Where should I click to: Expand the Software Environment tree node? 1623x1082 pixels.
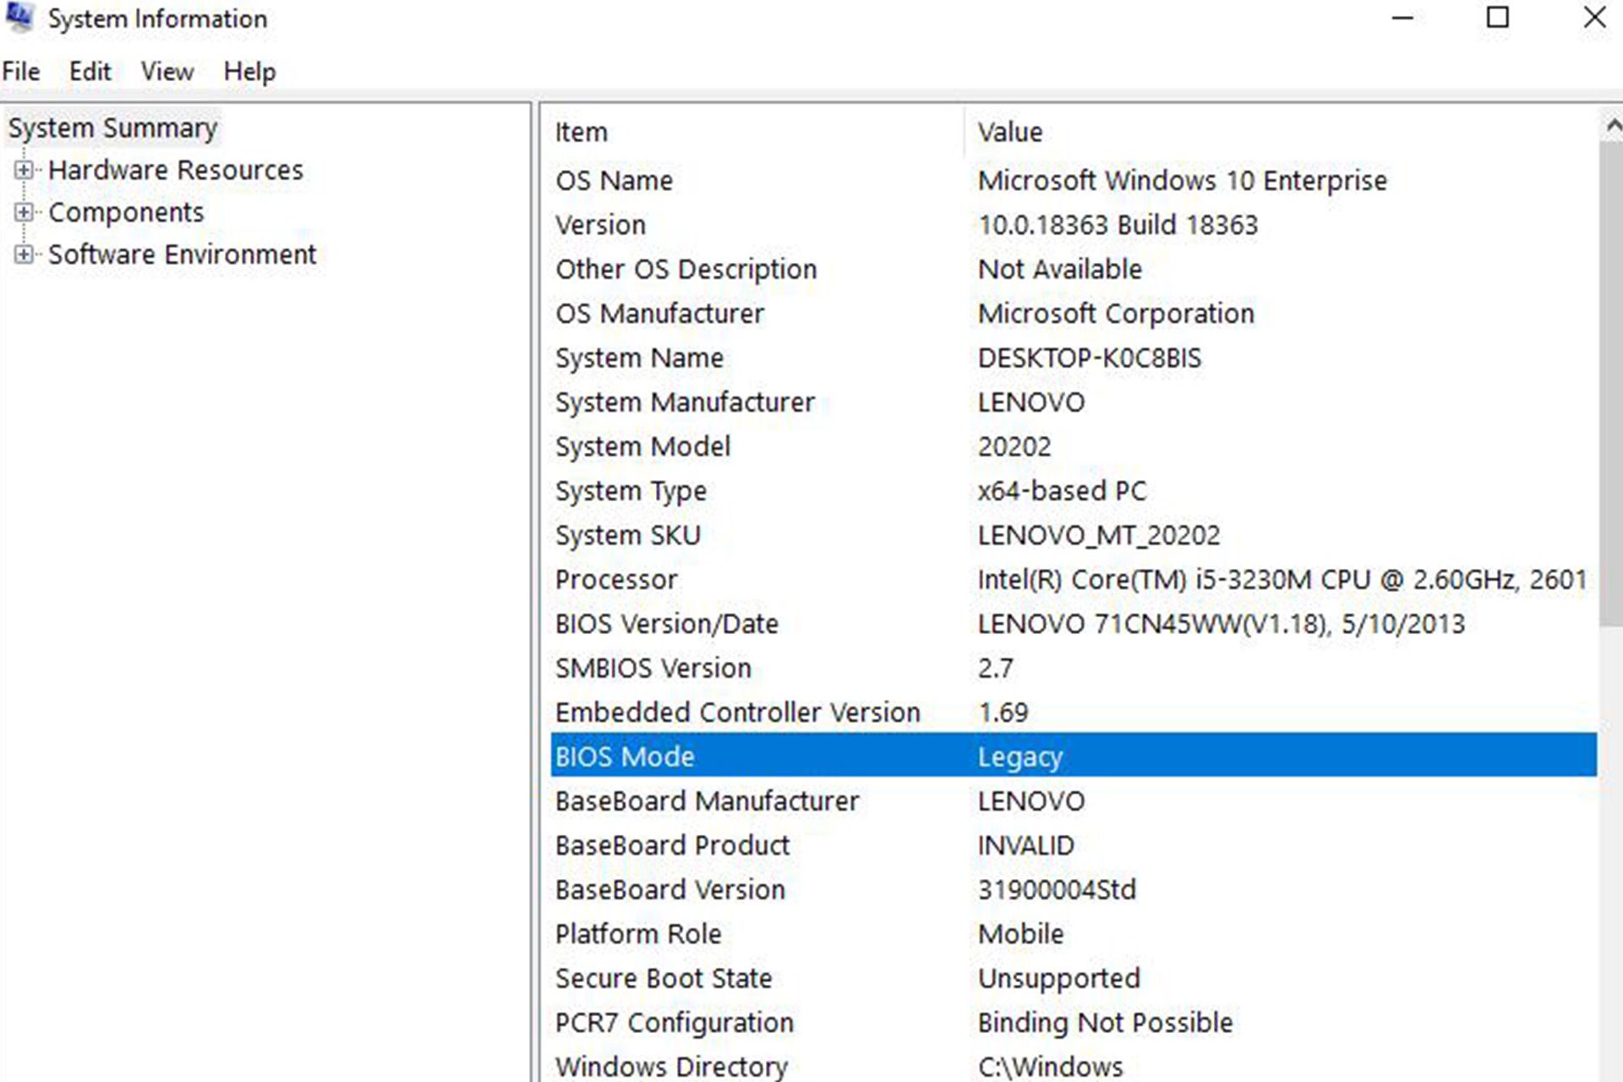[x=25, y=254]
